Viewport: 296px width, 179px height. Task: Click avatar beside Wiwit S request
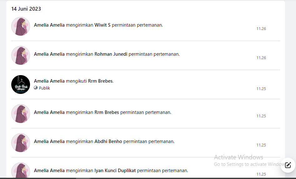point(21,26)
